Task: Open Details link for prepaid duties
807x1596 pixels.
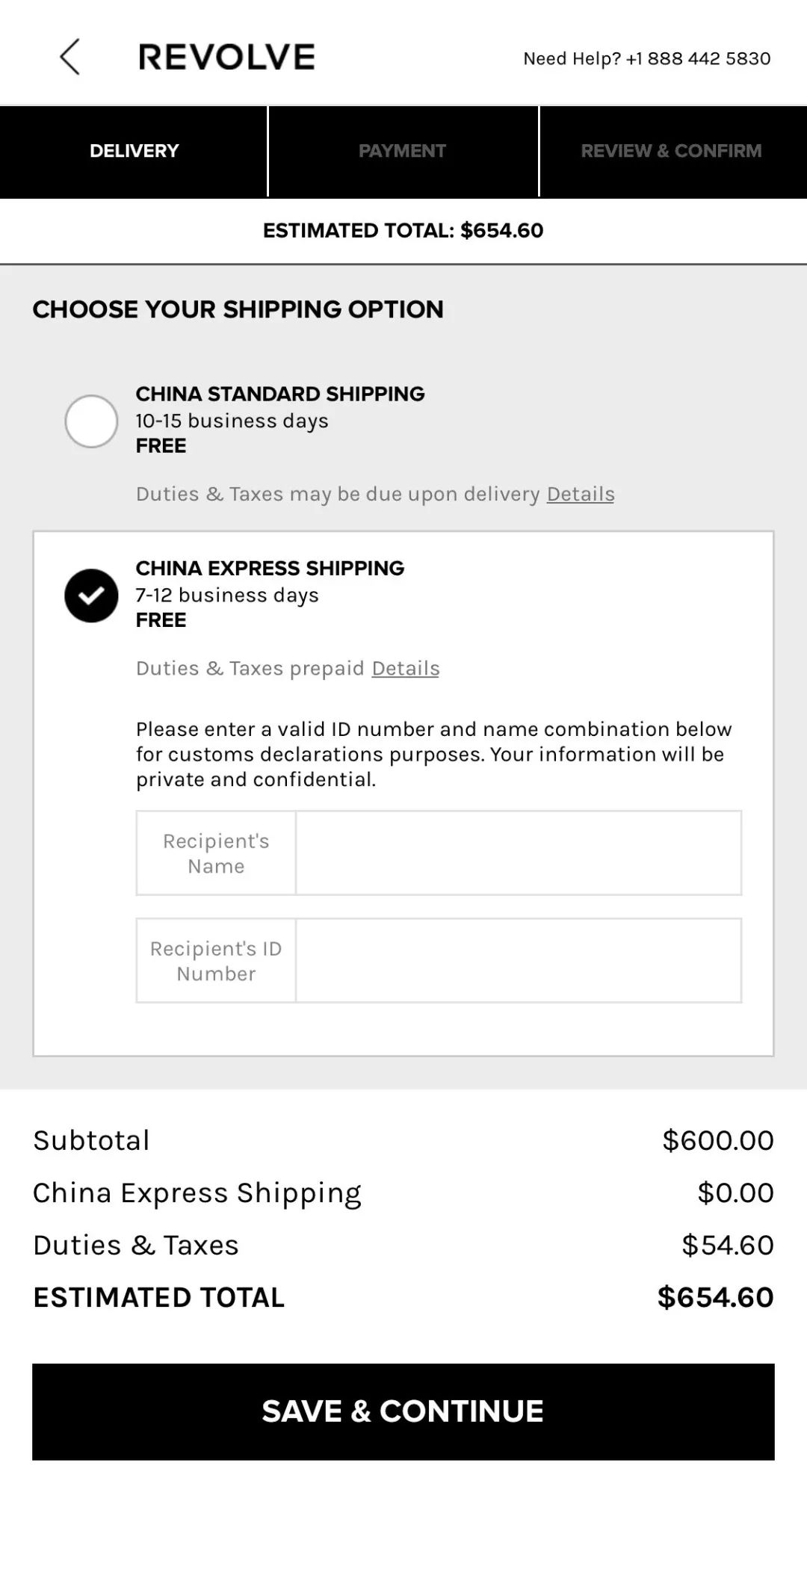Action: pos(406,668)
